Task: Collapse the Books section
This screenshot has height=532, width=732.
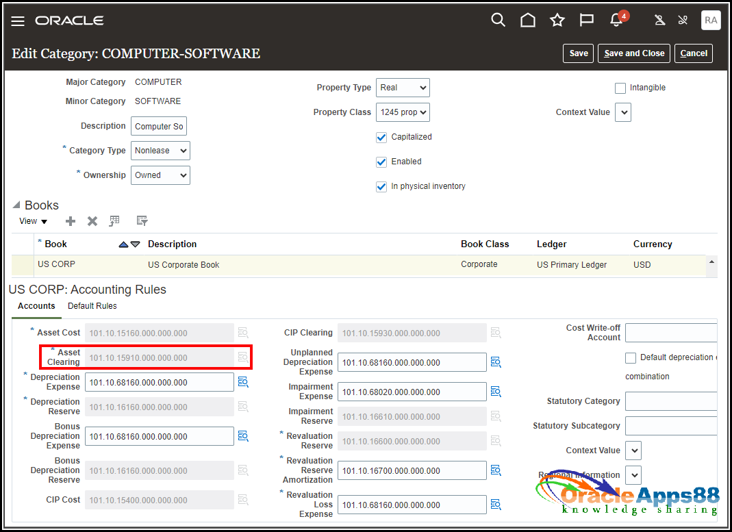Action: point(16,205)
